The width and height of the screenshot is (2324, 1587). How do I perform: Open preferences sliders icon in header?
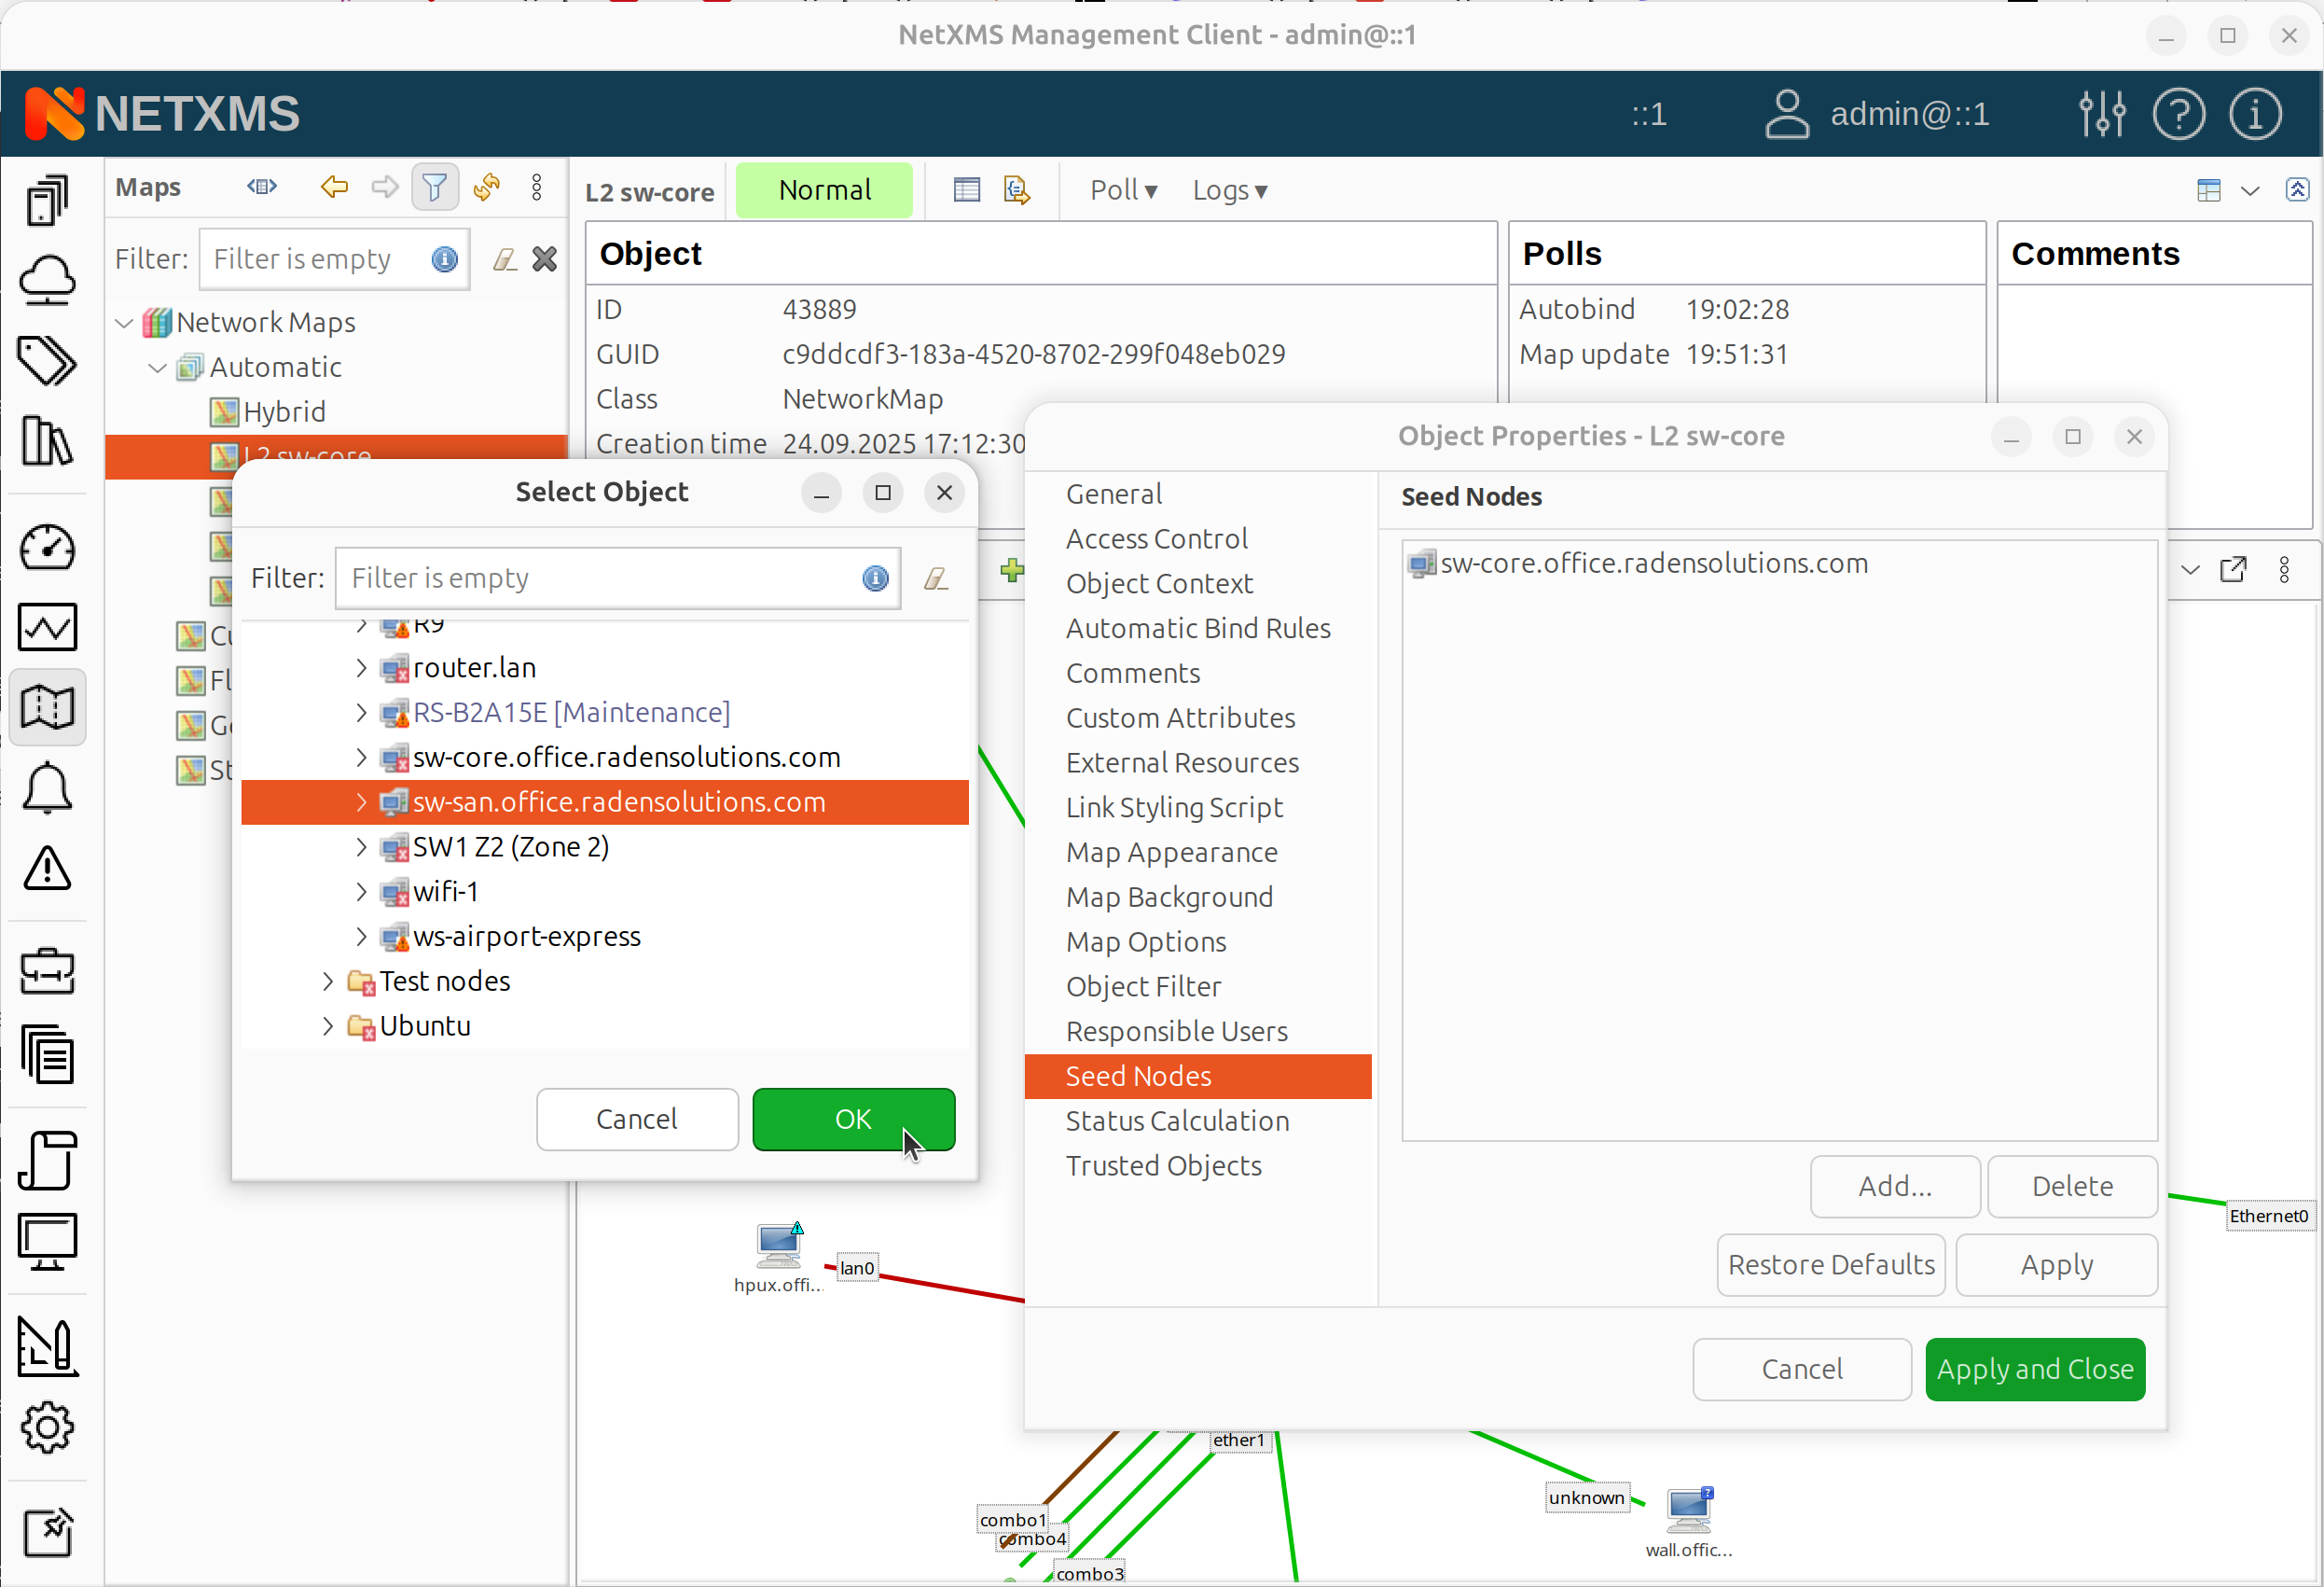(2101, 114)
